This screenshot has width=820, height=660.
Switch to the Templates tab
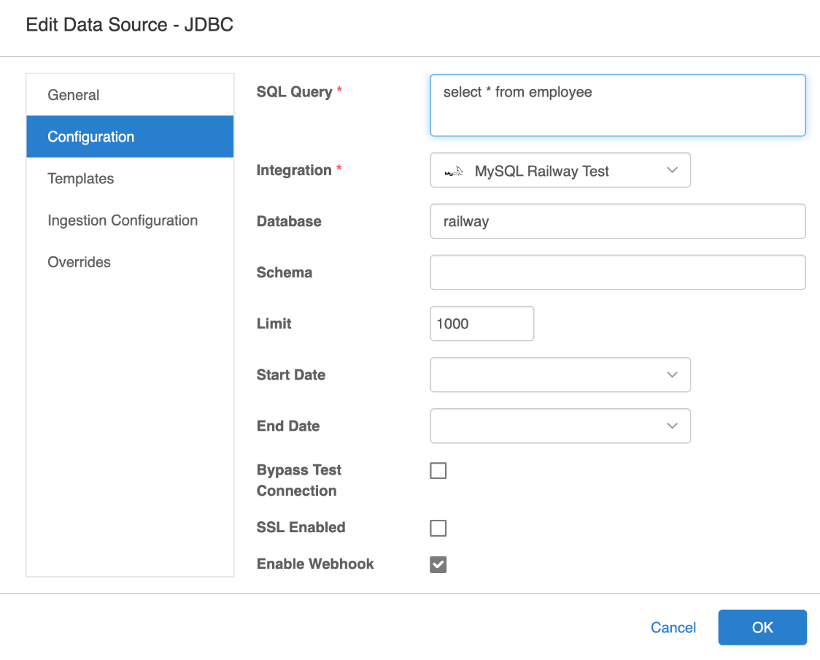[x=130, y=178]
